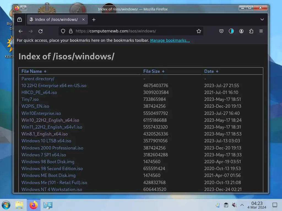View site security padlock info
Viewport: 282px width, 211px height.
pyautogui.click(x=71, y=31)
